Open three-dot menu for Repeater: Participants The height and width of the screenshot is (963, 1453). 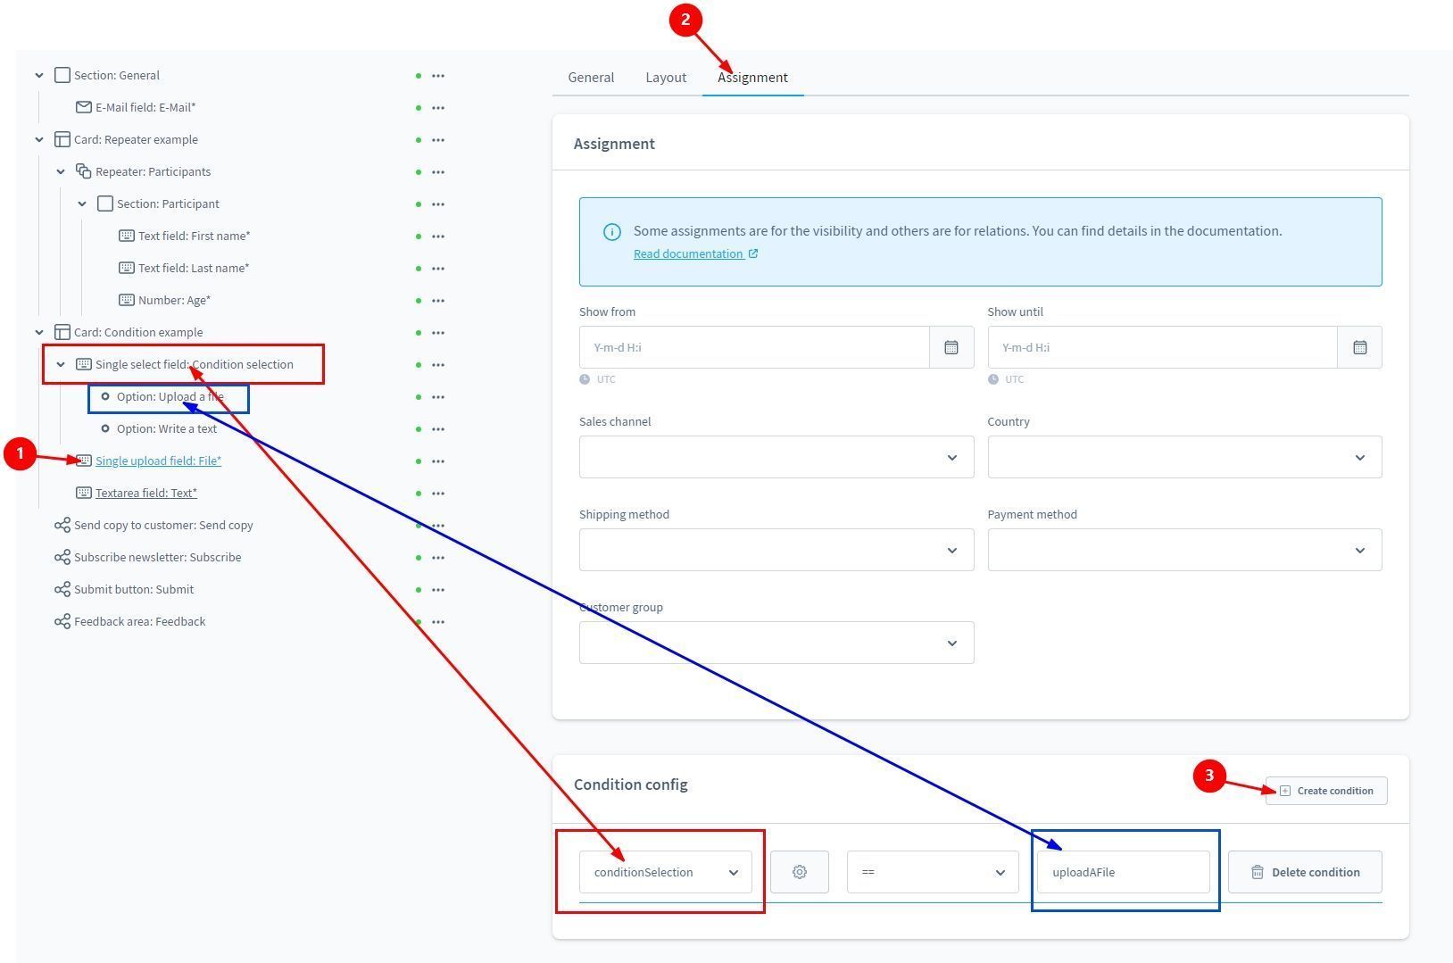click(438, 172)
